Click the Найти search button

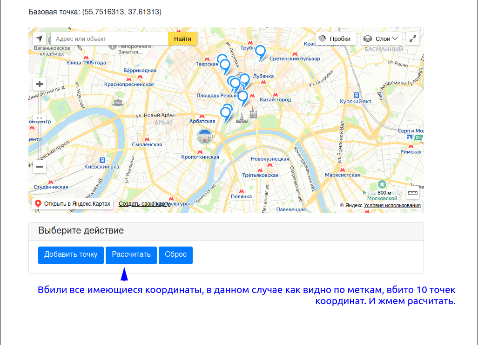[182, 39]
